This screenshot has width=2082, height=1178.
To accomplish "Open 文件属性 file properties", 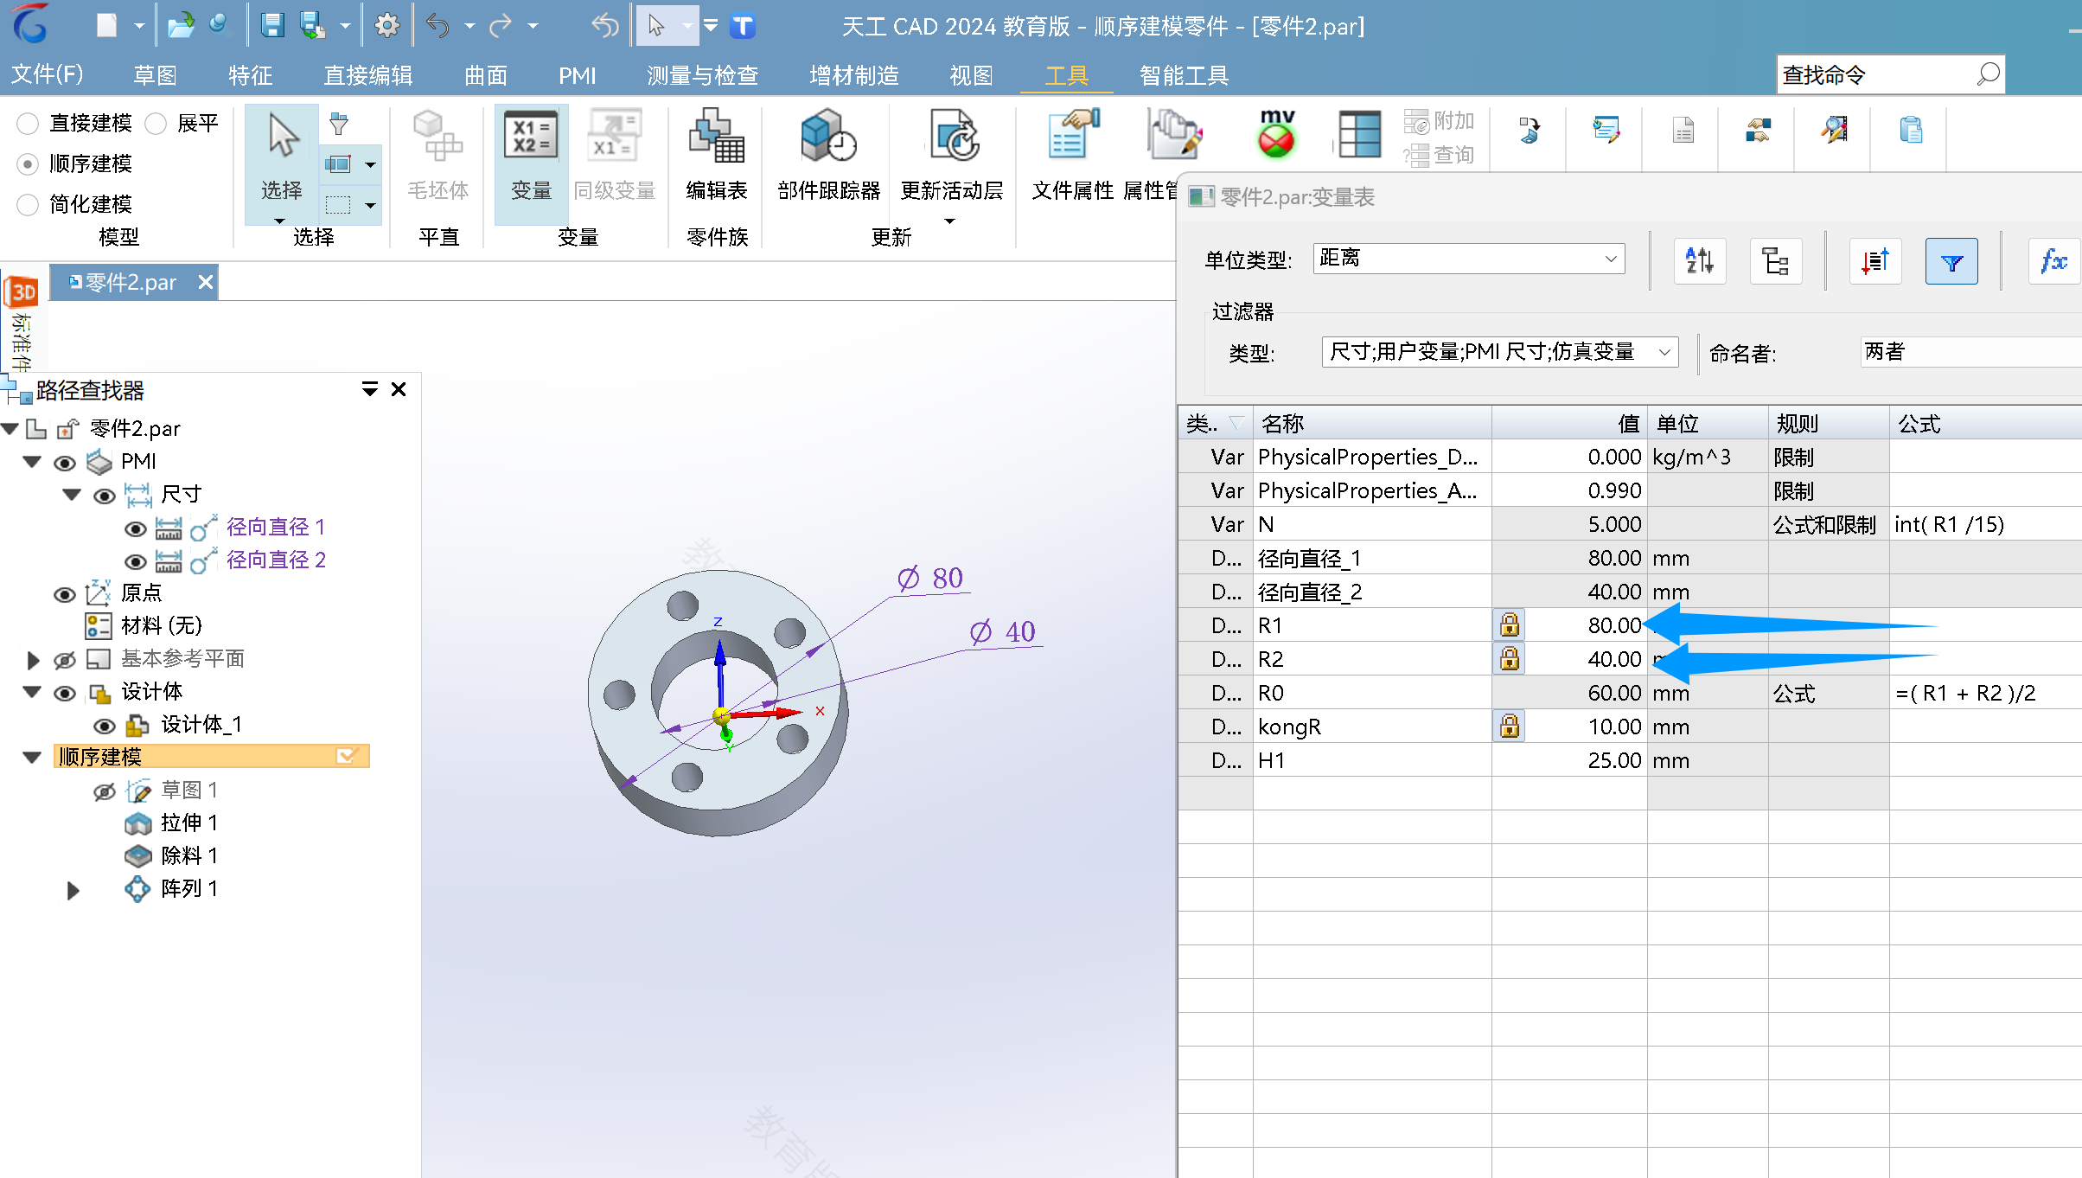I will [x=1073, y=156].
